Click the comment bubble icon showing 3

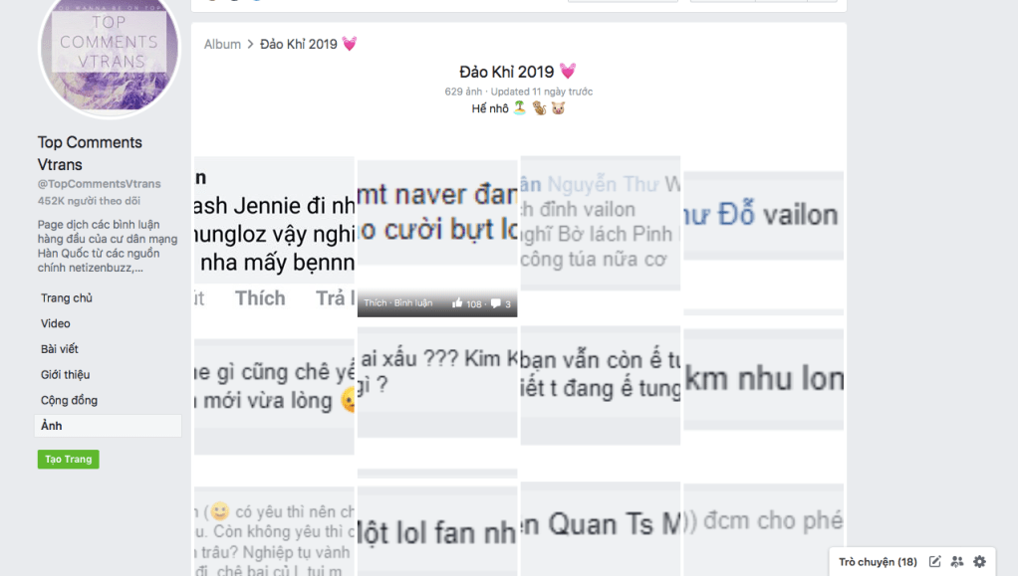pyautogui.click(x=496, y=302)
